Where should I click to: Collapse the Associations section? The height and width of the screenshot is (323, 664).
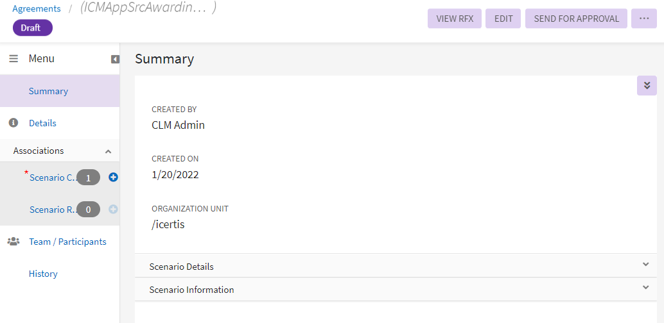point(108,151)
